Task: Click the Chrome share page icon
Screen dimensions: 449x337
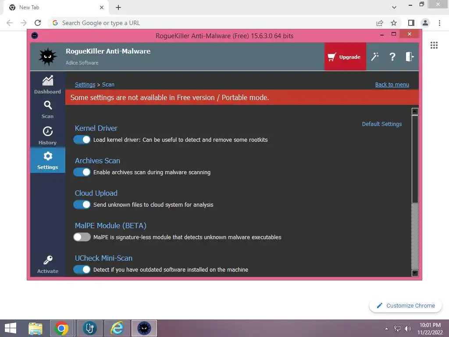Action: [380, 23]
